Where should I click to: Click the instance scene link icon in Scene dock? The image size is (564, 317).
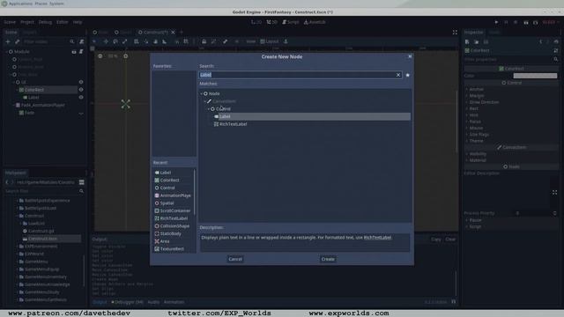coord(17,41)
